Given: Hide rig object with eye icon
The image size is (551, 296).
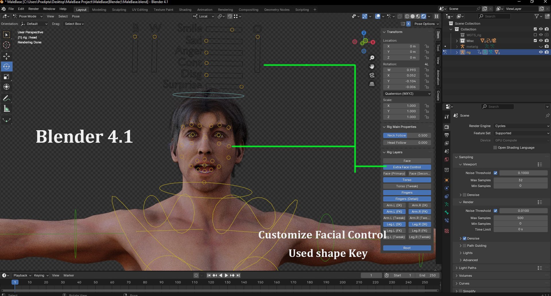Looking at the screenshot, I should point(541,52).
